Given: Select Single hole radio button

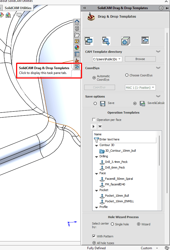Looking at the screenshot, I should (112, 224).
